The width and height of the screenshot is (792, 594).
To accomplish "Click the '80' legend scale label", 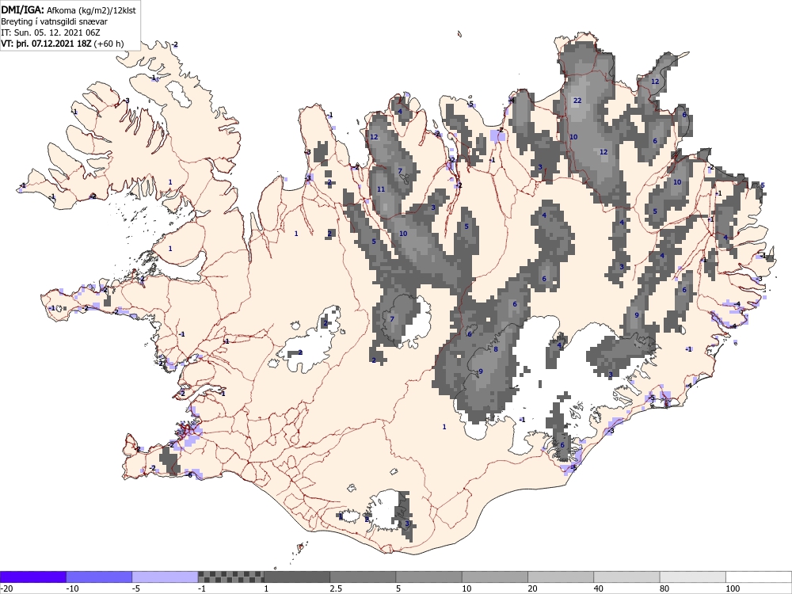I will tap(664, 589).
